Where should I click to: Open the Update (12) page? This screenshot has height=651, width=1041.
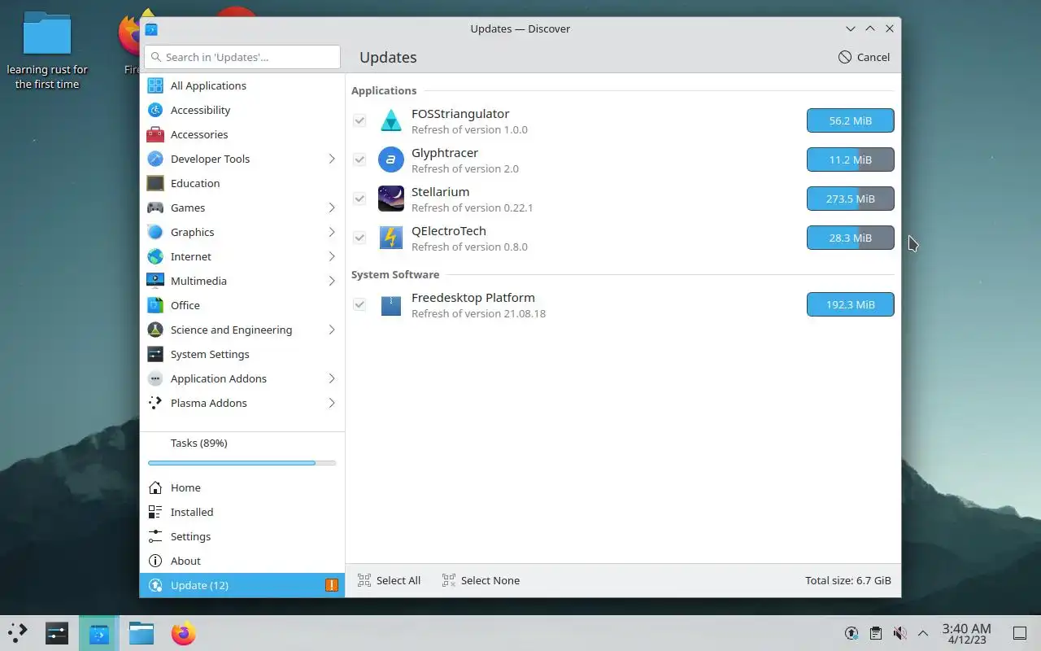coord(242,585)
